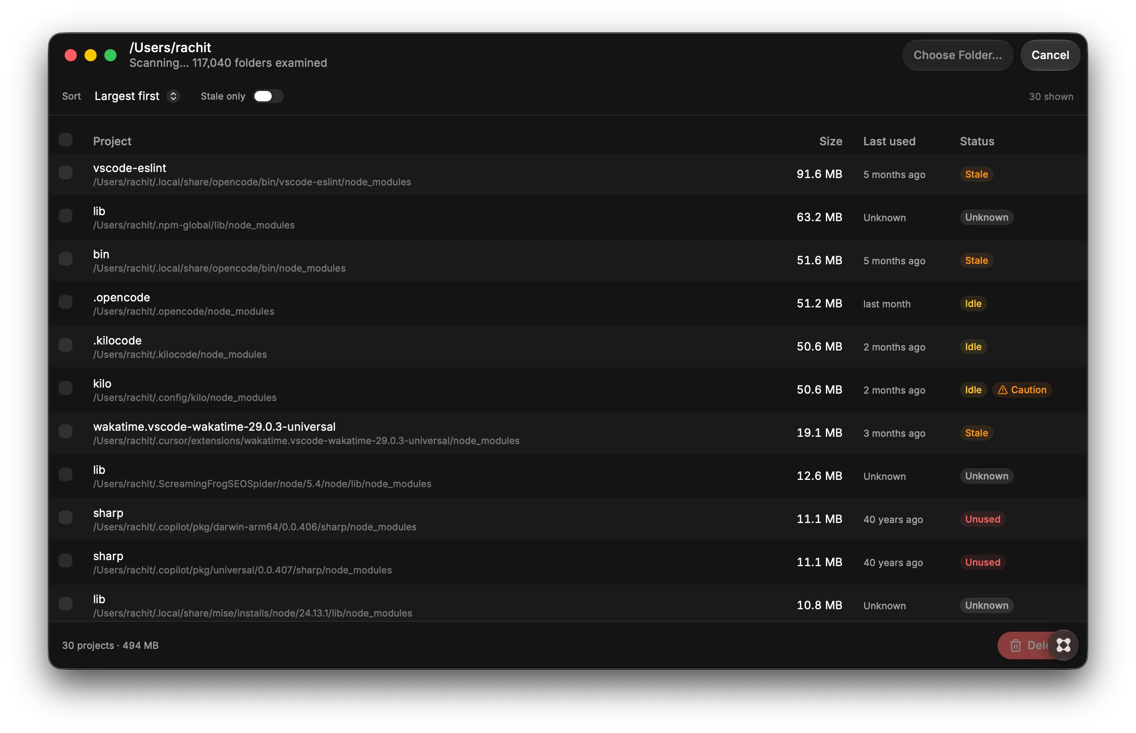This screenshot has width=1136, height=733.
Task: Click the 30 shown counter
Action: point(1051,97)
